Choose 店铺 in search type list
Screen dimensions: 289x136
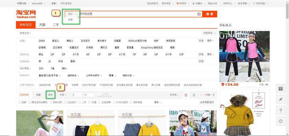[x=70, y=19]
